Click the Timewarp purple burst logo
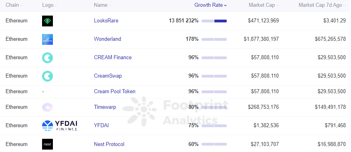This screenshot has width=351, height=152. click(47, 107)
